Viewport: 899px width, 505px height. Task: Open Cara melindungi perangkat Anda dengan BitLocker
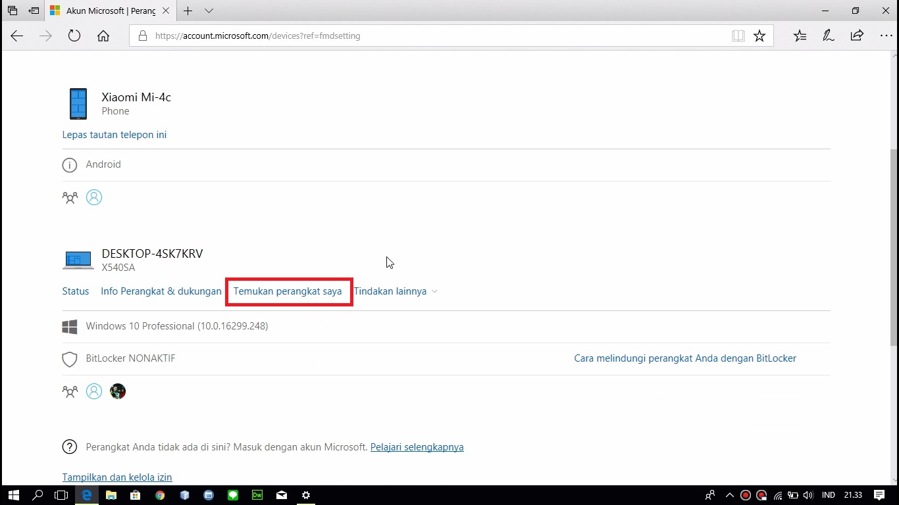[x=685, y=358]
